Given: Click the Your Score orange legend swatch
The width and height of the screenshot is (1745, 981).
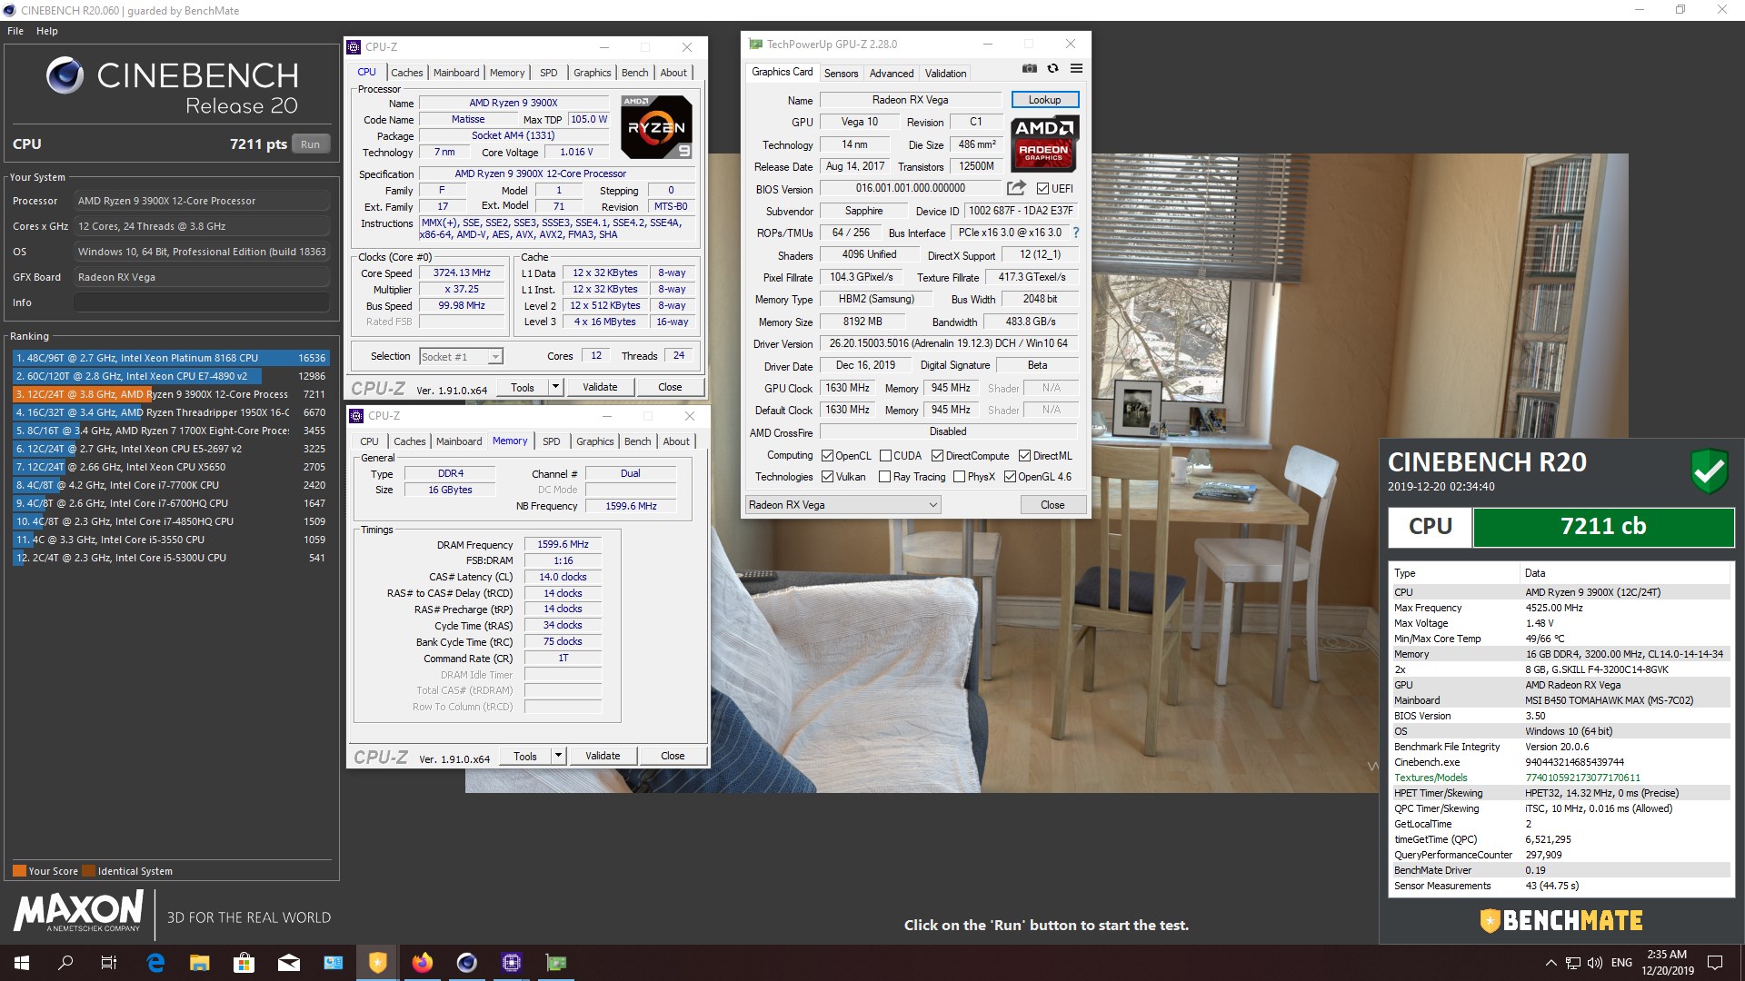Looking at the screenshot, I should (x=19, y=871).
